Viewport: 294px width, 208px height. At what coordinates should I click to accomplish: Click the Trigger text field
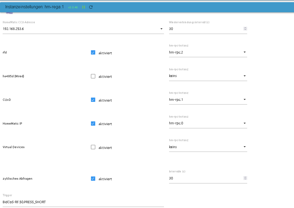[x=83, y=202]
